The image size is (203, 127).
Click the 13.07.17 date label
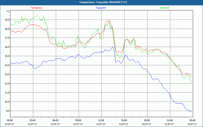192,124
